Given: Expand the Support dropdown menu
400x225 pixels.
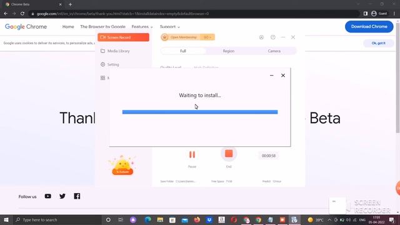Looking at the screenshot, I should tap(169, 26).
